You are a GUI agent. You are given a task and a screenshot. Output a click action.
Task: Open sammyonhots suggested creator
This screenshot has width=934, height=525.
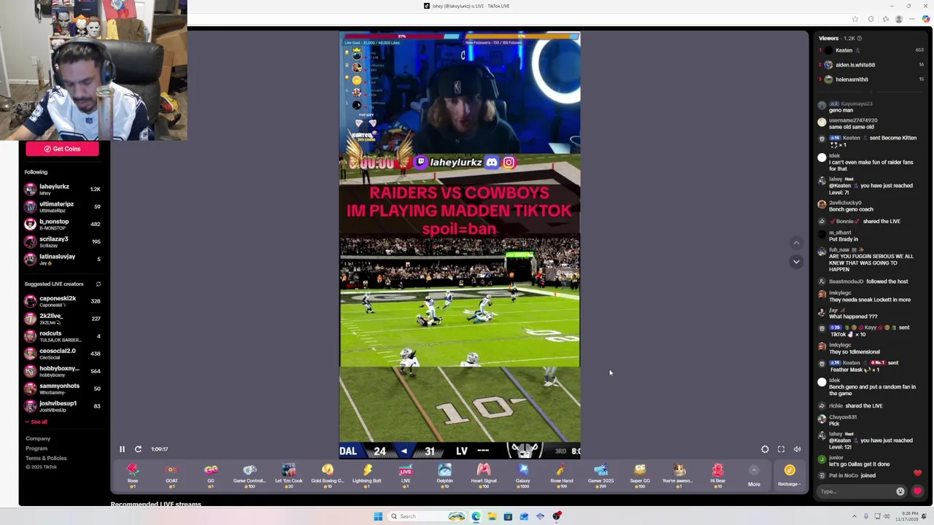[x=63, y=388]
